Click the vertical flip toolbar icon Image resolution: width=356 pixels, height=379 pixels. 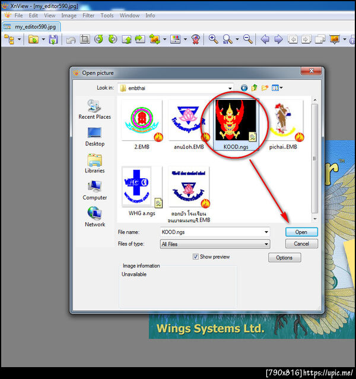pos(126,39)
